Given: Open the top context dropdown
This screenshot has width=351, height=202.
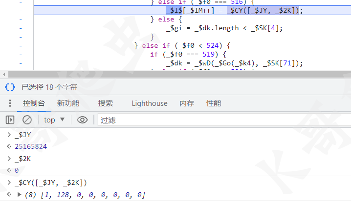Looking at the screenshot, I should click(54, 120).
